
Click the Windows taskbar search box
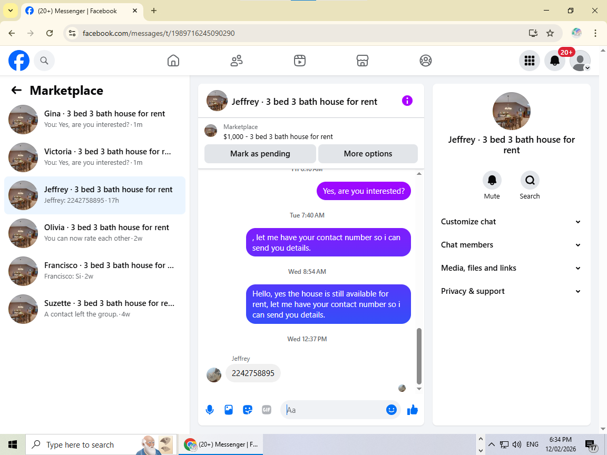click(x=101, y=444)
